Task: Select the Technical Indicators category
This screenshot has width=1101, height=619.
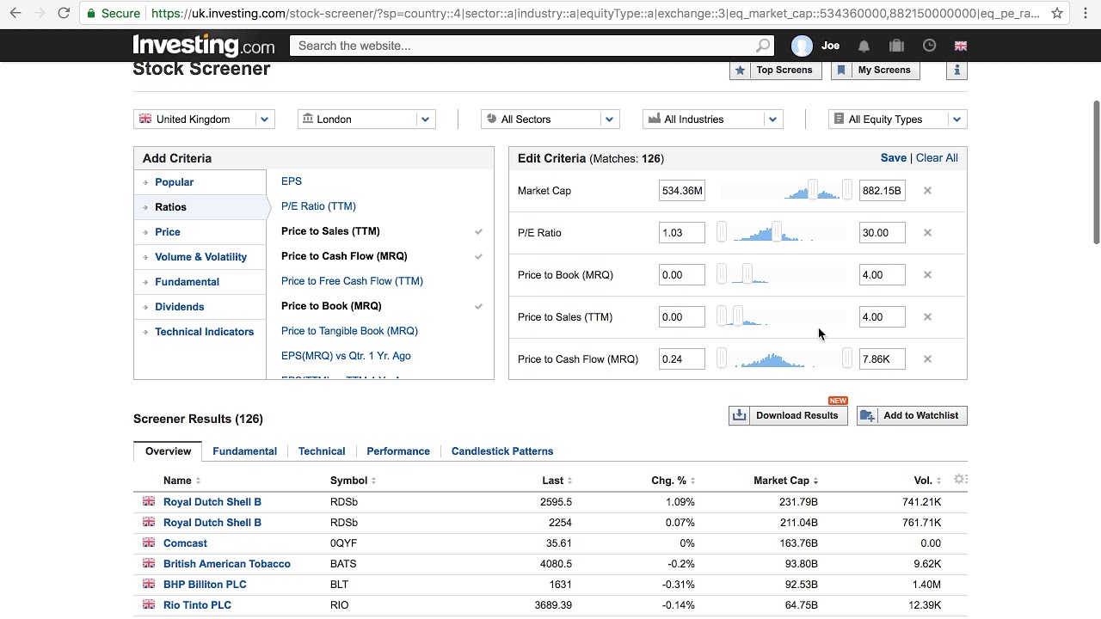Action: click(204, 332)
